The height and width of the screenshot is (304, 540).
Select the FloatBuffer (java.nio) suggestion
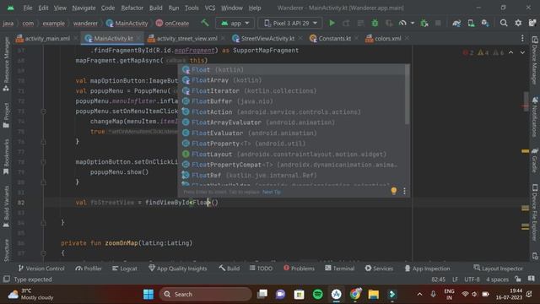pyautogui.click(x=292, y=101)
